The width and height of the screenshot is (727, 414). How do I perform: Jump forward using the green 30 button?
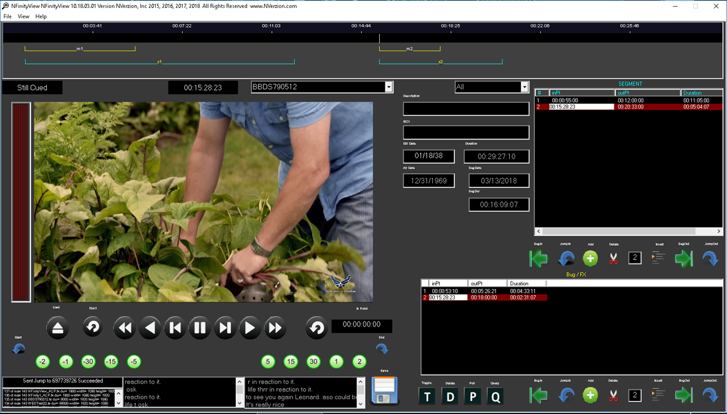[313, 362]
